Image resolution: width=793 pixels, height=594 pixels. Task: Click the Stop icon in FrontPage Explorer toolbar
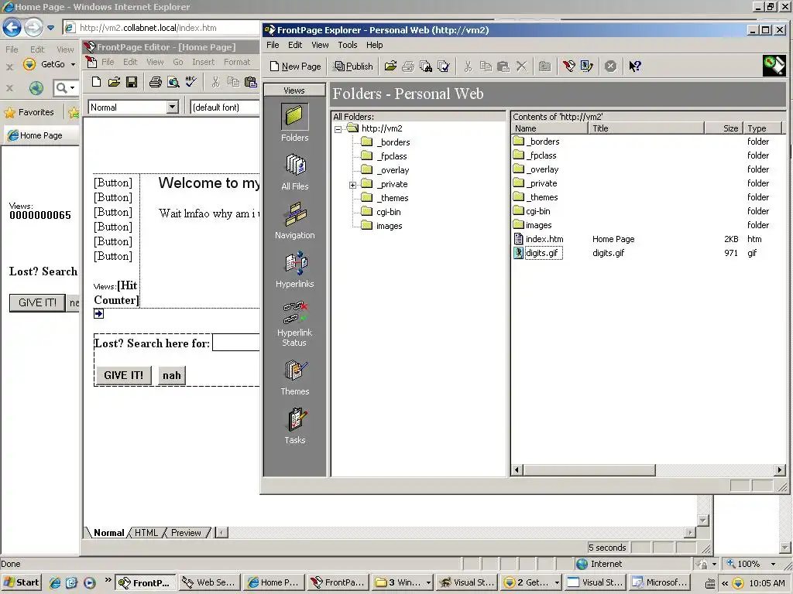click(x=610, y=67)
